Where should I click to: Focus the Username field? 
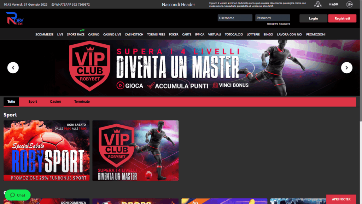click(x=235, y=18)
